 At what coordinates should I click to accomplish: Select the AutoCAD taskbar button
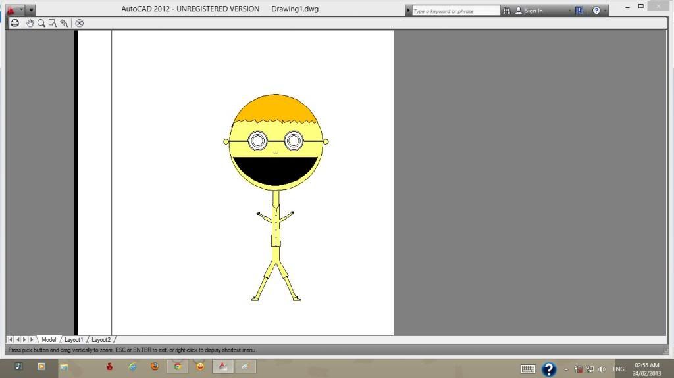[222, 366]
